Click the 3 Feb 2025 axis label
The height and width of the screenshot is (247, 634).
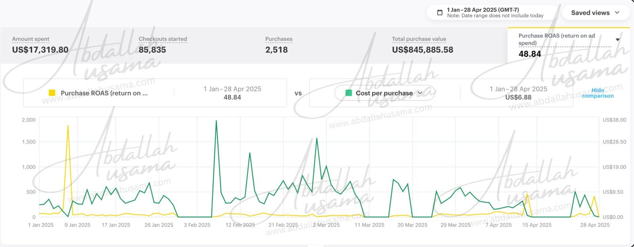197,225
